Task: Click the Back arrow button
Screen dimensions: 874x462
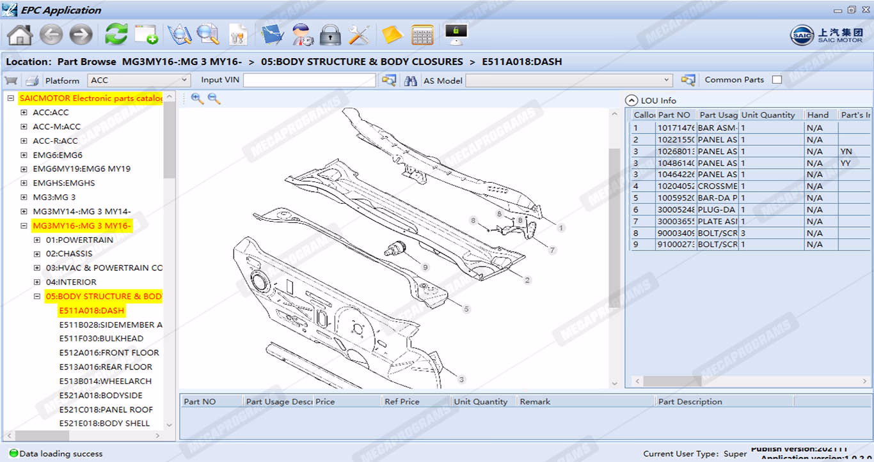Action: pyautogui.click(x=51, y=35)
